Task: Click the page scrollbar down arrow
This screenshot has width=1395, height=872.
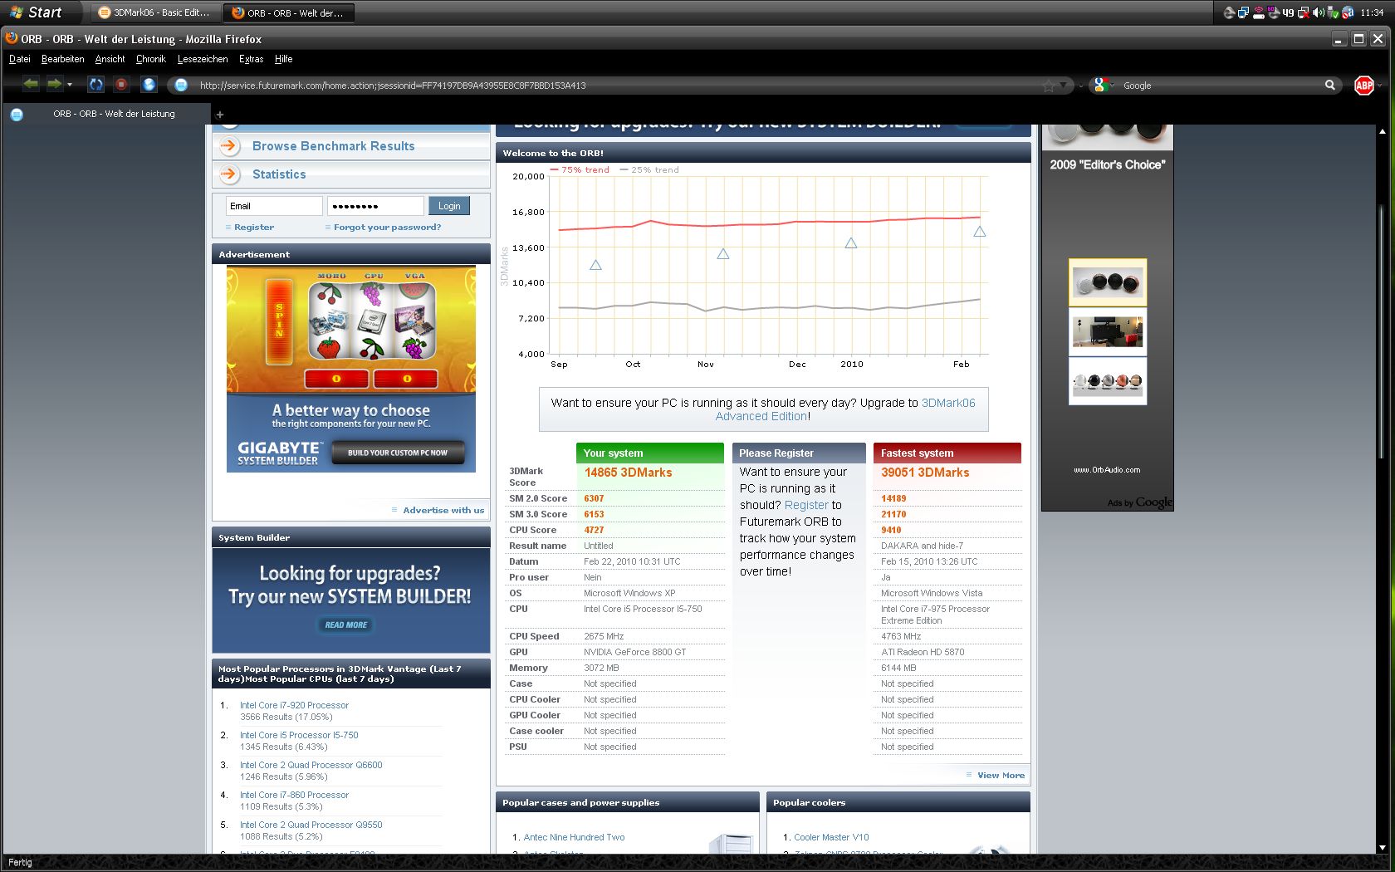Action: (1382, 848)
